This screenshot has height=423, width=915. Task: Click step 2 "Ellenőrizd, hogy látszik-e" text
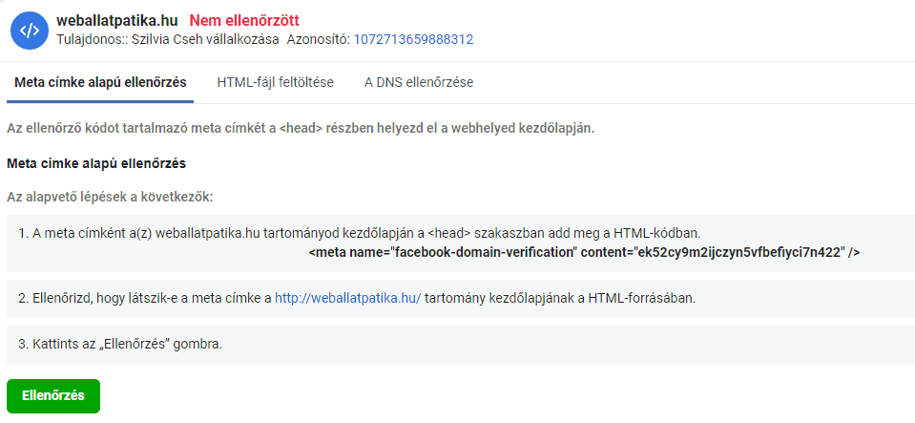point(143,298)
